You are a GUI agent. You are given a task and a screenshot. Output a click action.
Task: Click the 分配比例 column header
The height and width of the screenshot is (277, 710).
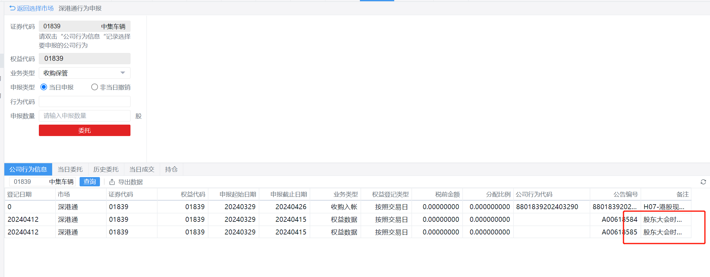coord(488,194)
